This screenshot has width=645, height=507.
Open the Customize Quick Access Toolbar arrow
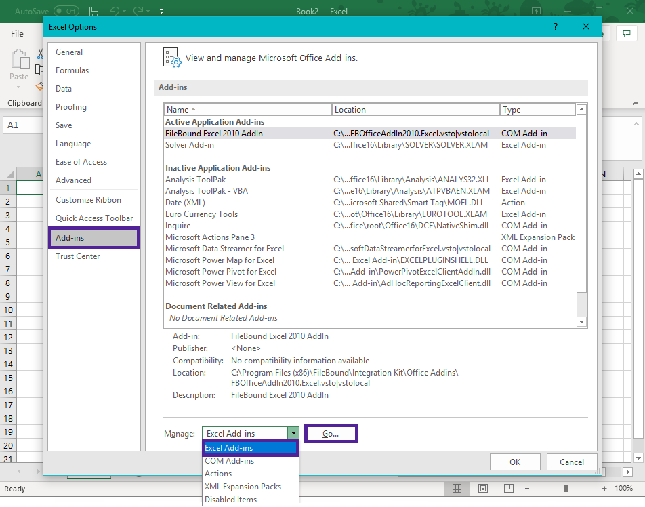(x=162, y=12)
